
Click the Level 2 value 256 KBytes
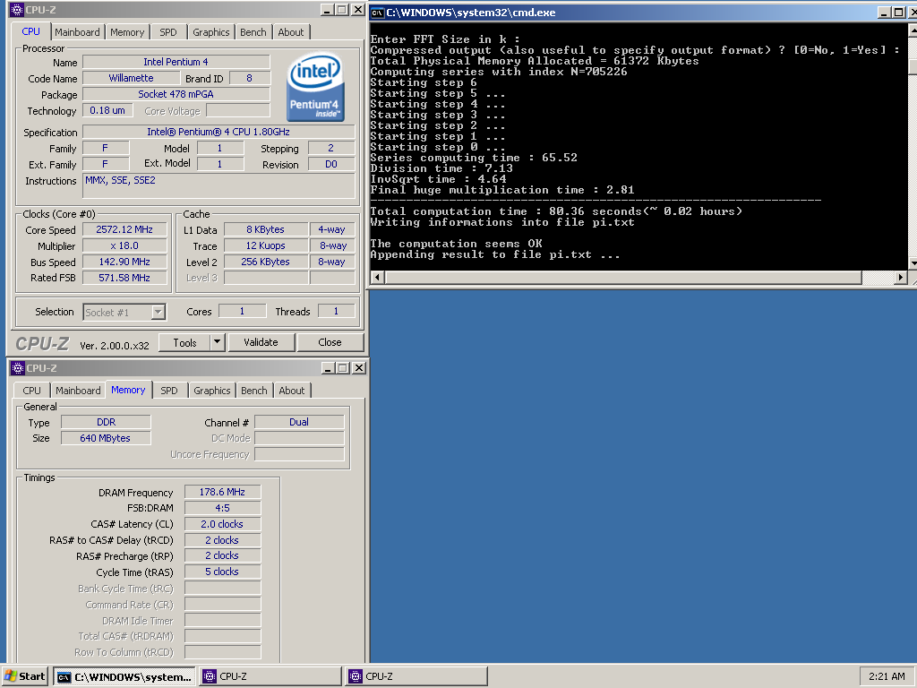pos(265,262)
